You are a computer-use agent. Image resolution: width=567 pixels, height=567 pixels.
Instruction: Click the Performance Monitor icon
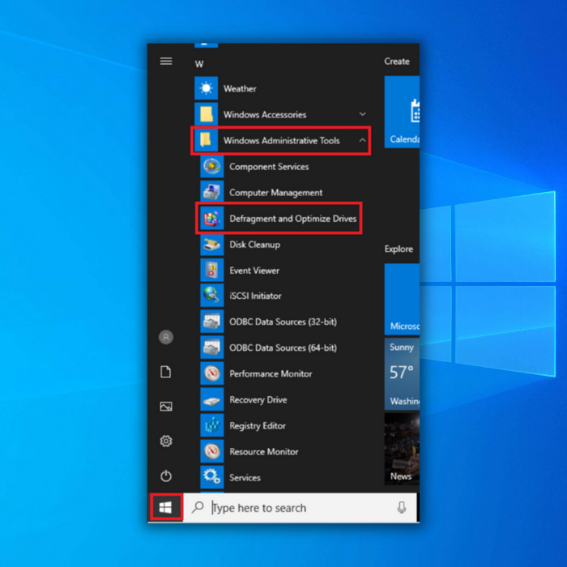[212, 374]
